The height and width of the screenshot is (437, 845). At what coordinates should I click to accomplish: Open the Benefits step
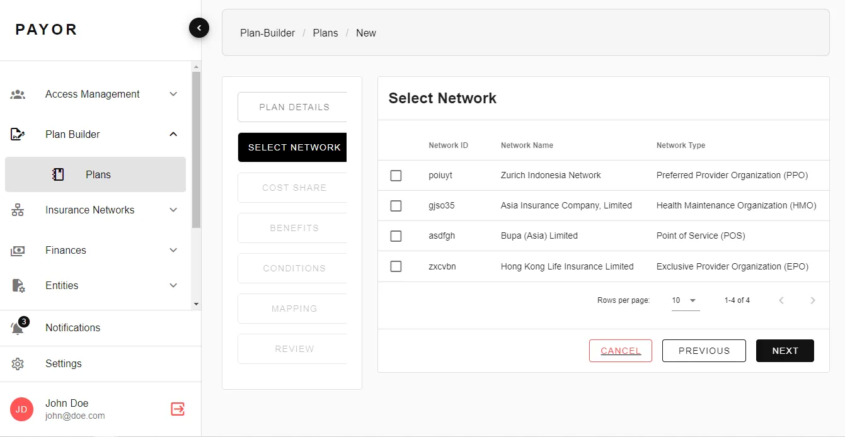[293, 228]
